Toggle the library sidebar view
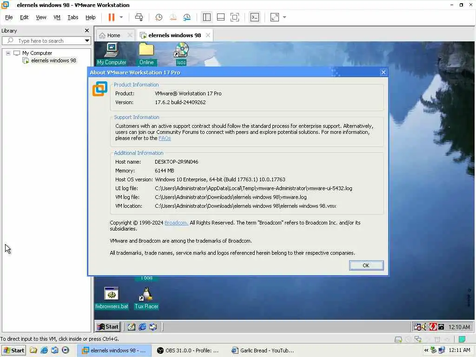Viewport: 476px width, 357px height. pyautogui.click(x=206, y=17)
